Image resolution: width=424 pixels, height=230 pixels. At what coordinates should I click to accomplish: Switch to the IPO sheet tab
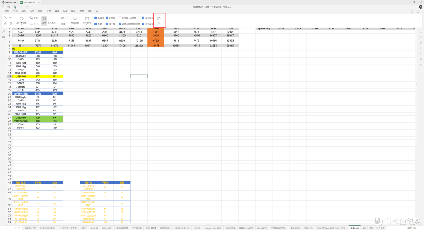[x=364, y=228]
